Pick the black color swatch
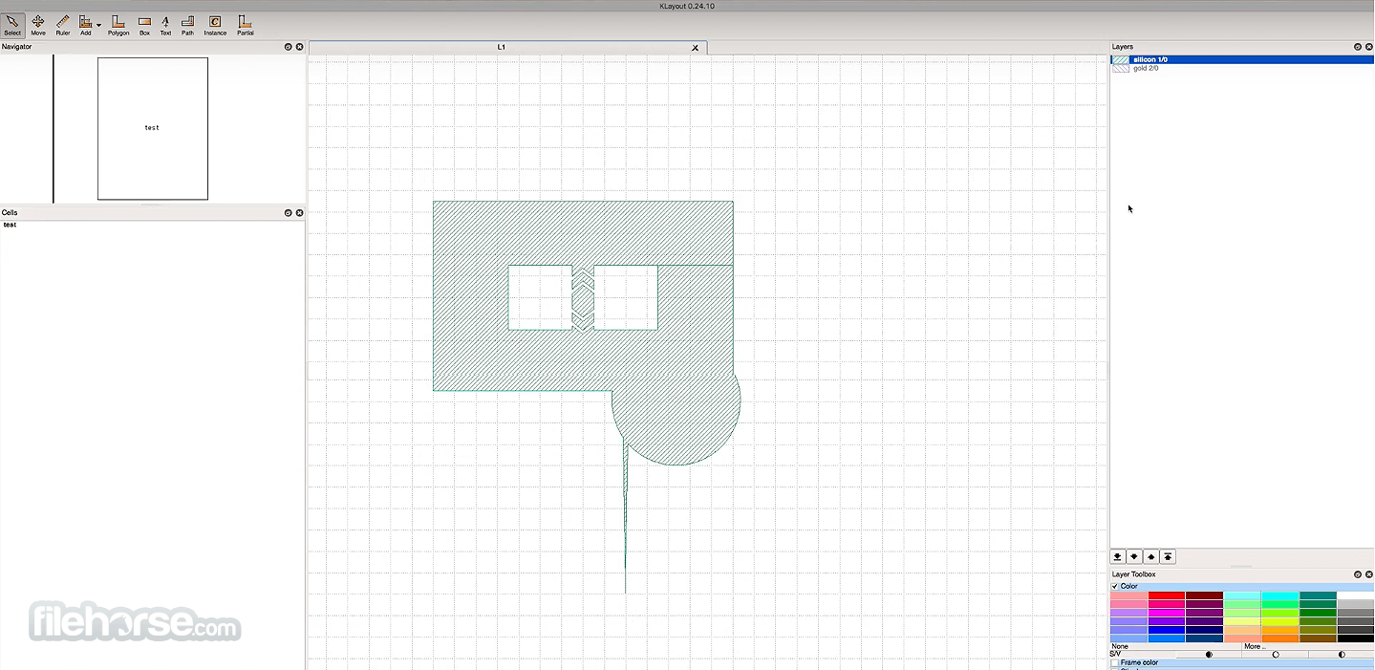The height and width of the screenshot is (670, 1375). tap(1356, 638)
